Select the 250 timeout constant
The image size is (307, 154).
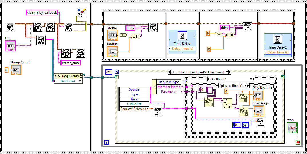[x=109, y=72]
